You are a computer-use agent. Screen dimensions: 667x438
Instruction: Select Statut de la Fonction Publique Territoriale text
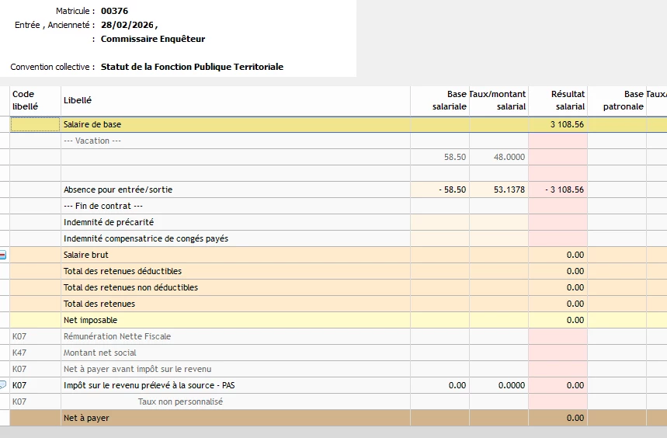pos(192,67)
